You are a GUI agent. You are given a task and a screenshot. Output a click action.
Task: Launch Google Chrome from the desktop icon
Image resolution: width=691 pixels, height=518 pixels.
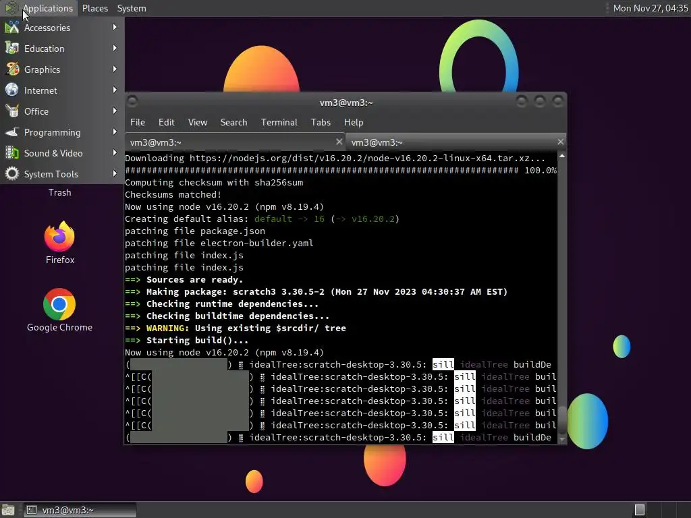tap(59, 304)
